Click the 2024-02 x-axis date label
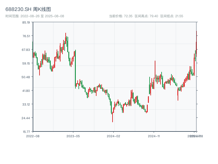Viewport: 218px width, 164px height. tap(114, 136)
